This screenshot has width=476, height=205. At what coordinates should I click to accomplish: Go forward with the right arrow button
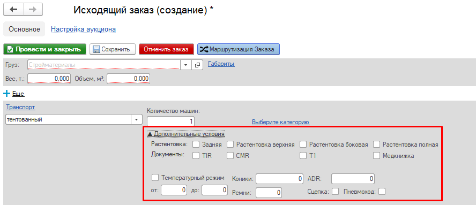(x=33, y=10)
